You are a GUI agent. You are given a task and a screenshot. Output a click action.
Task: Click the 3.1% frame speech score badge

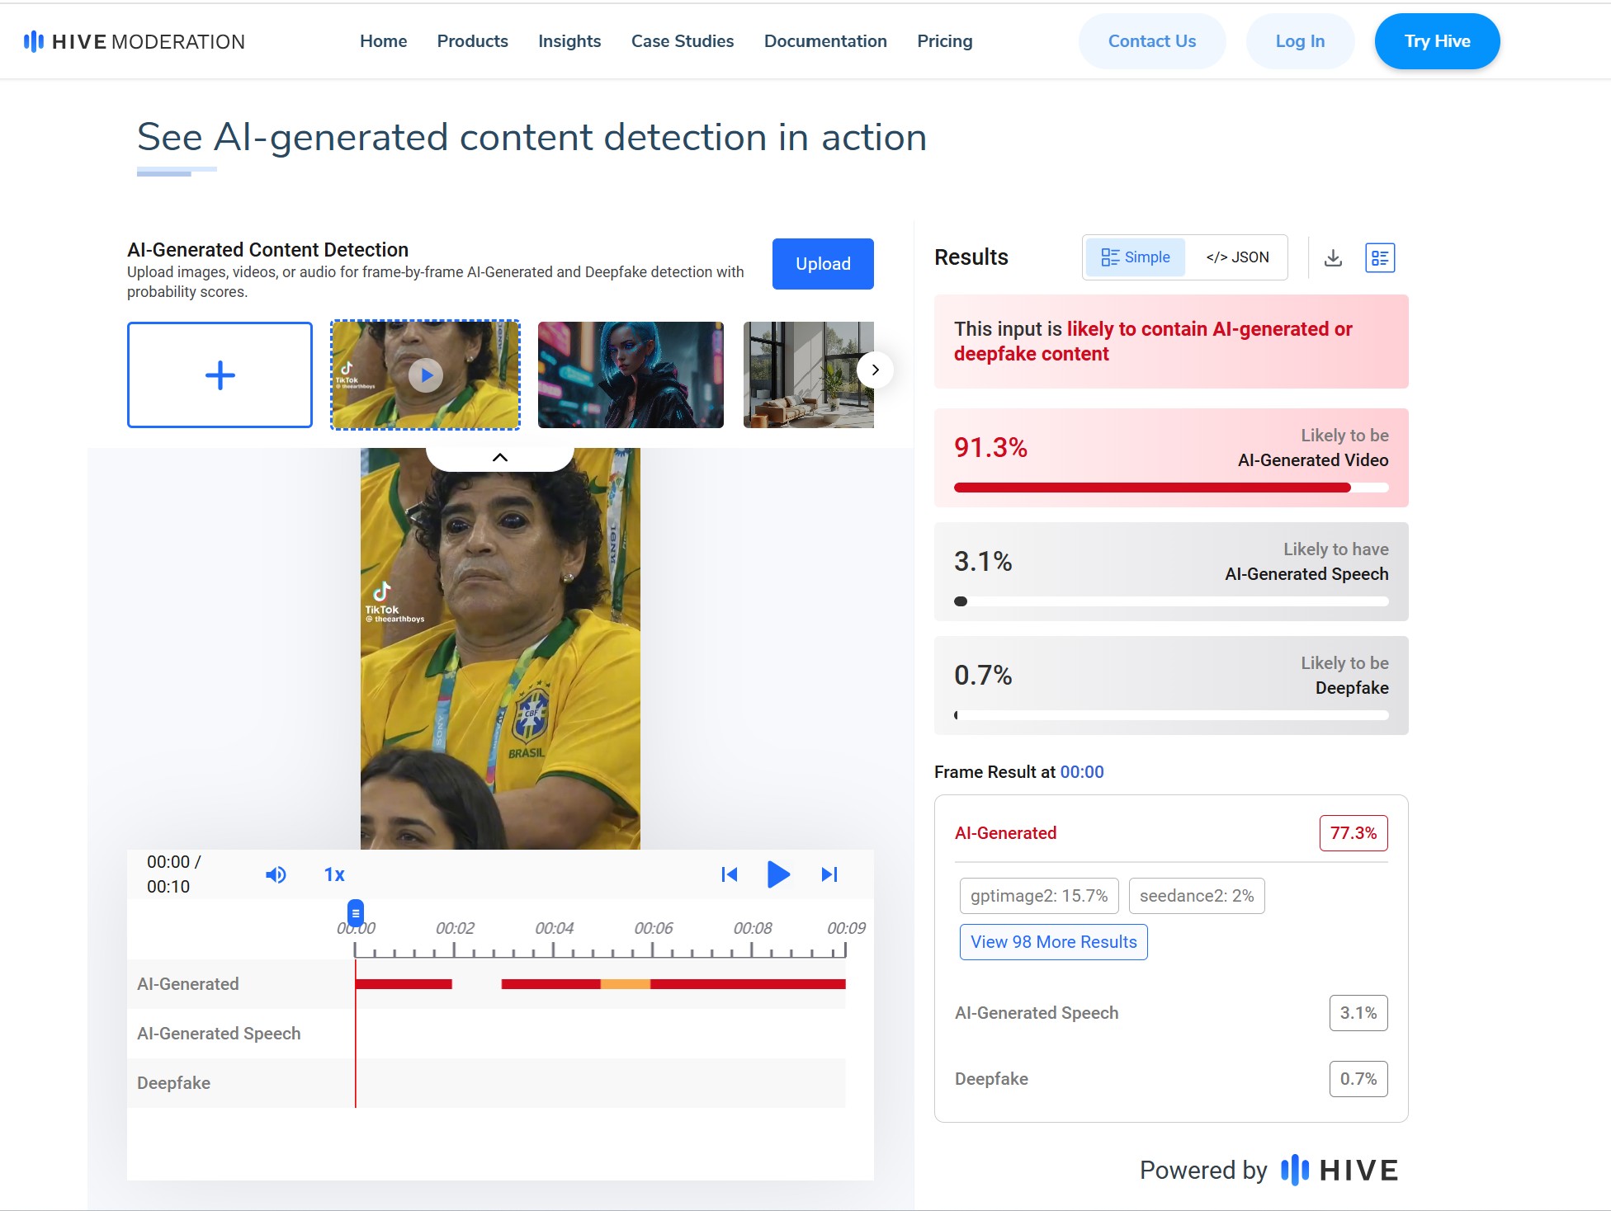[x=1358, y=1013]
